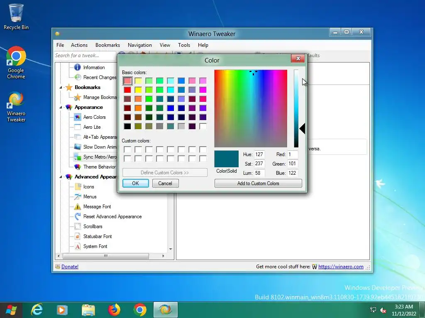Pick the white basic color swatch
Image resolution: width=425 pixels, height=318 pixels.
pos(203,126)
